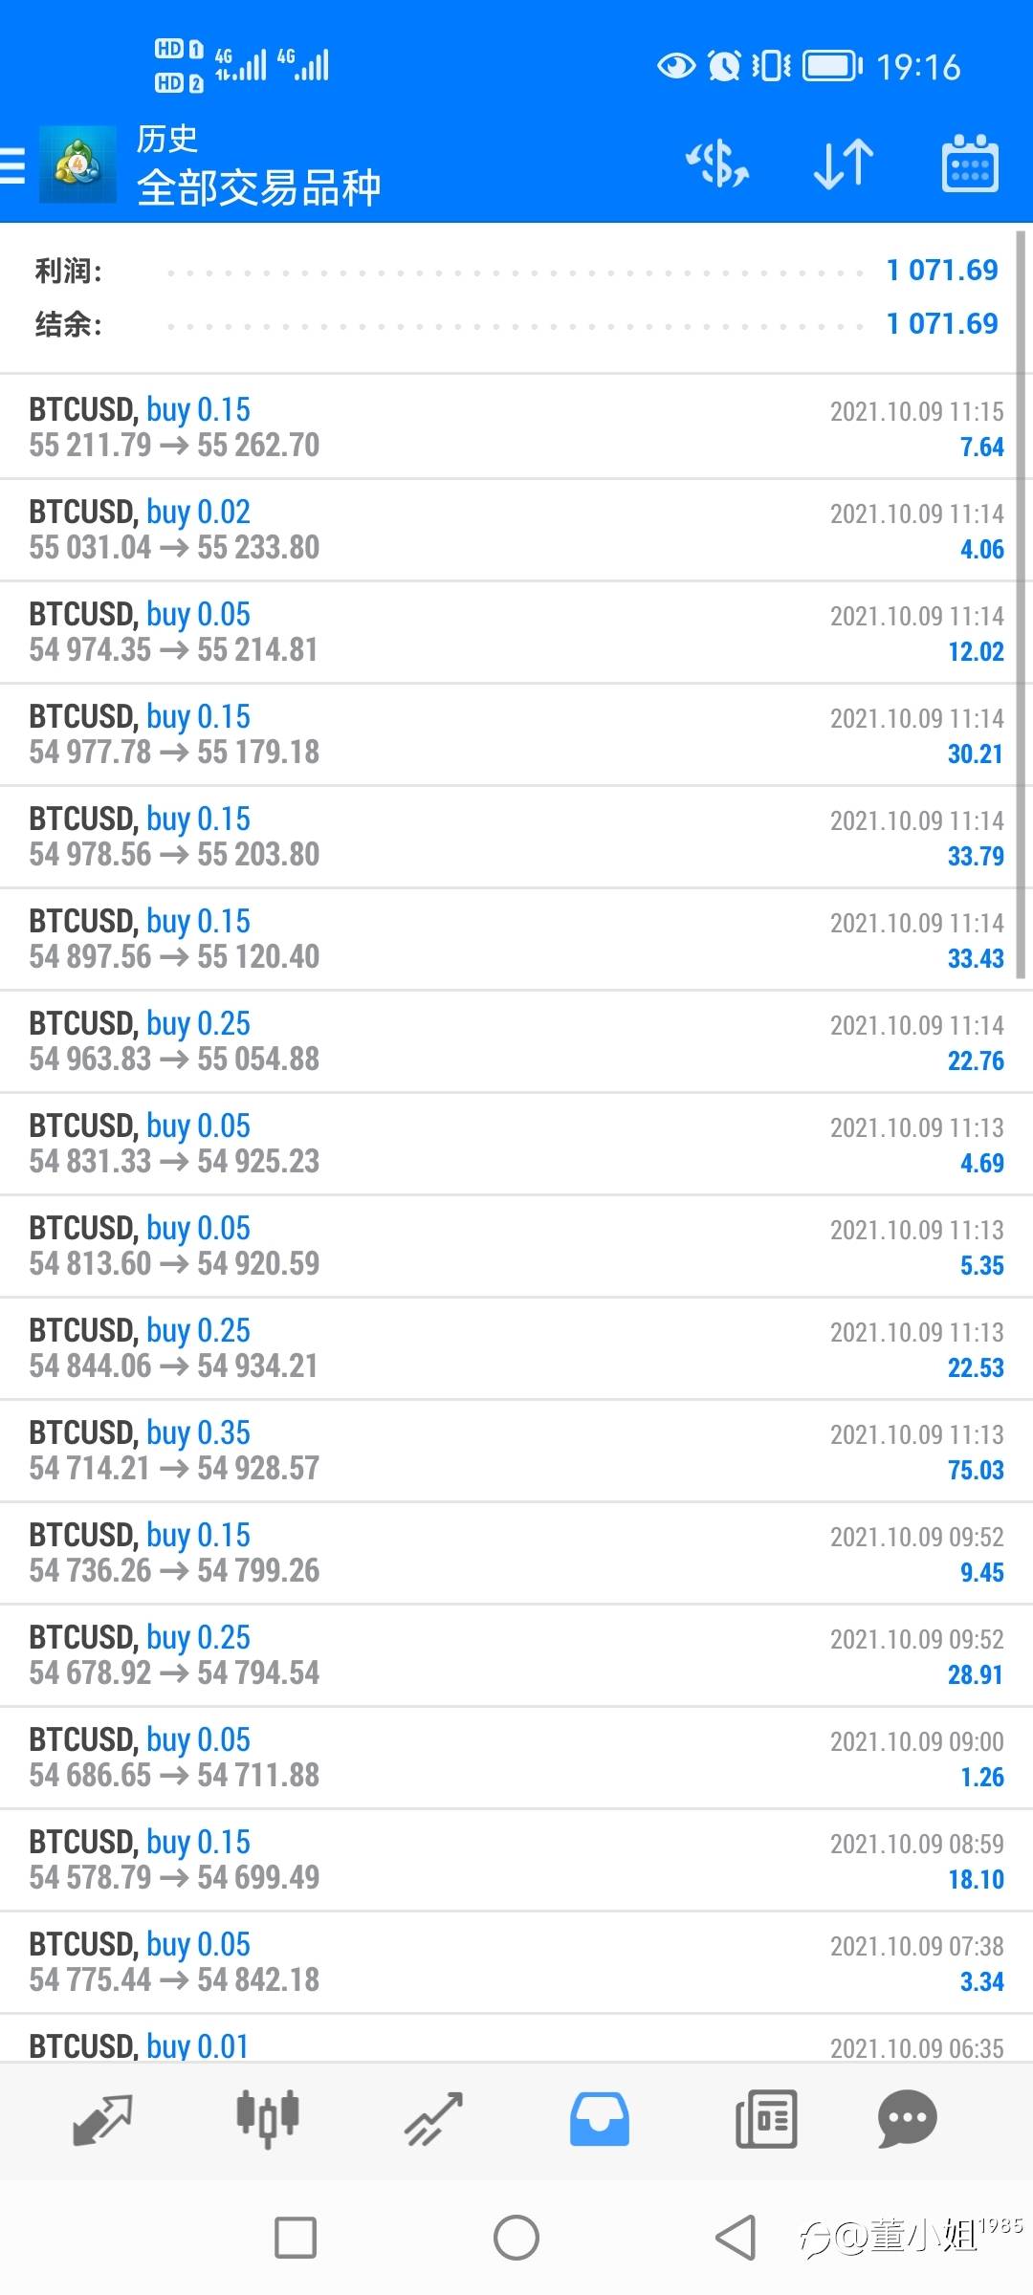Switch to the Quotes tab
Screen dimensions: 1033x2295
pyautogui.click(x=102, y=2119)
